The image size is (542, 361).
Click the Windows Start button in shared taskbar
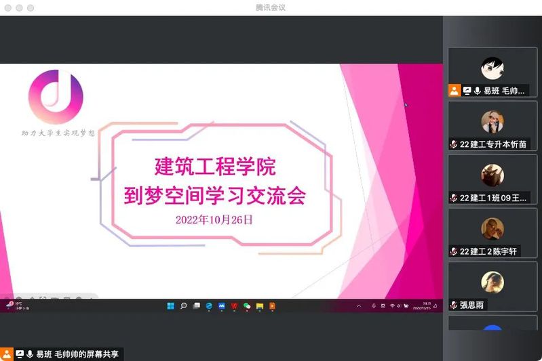(170, 306)
